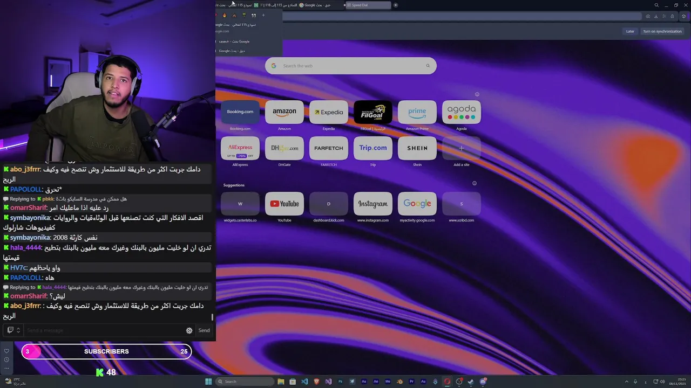Open a new browser tab with plus button
The width and height of the screenshot is (691, 388).
tap(396, 5)
